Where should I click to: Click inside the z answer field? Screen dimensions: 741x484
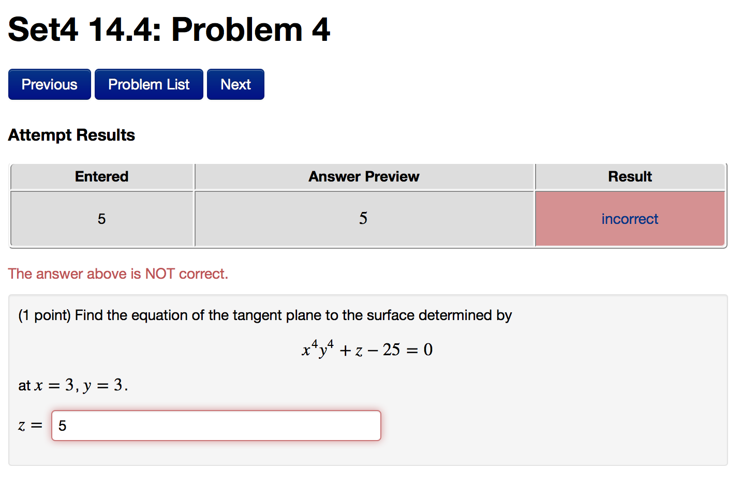pos(216,425)
